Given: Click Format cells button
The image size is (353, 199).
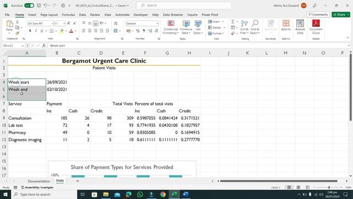Looking at the screenshot, I should [216, 33].
